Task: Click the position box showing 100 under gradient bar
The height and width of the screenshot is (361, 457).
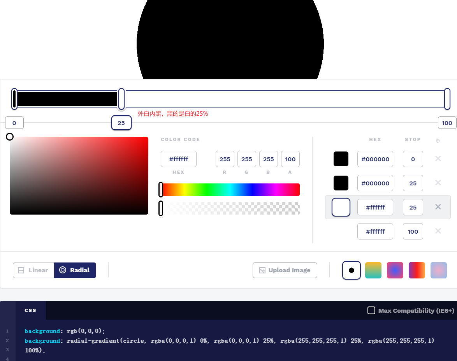Action: [x=447, y=123]
